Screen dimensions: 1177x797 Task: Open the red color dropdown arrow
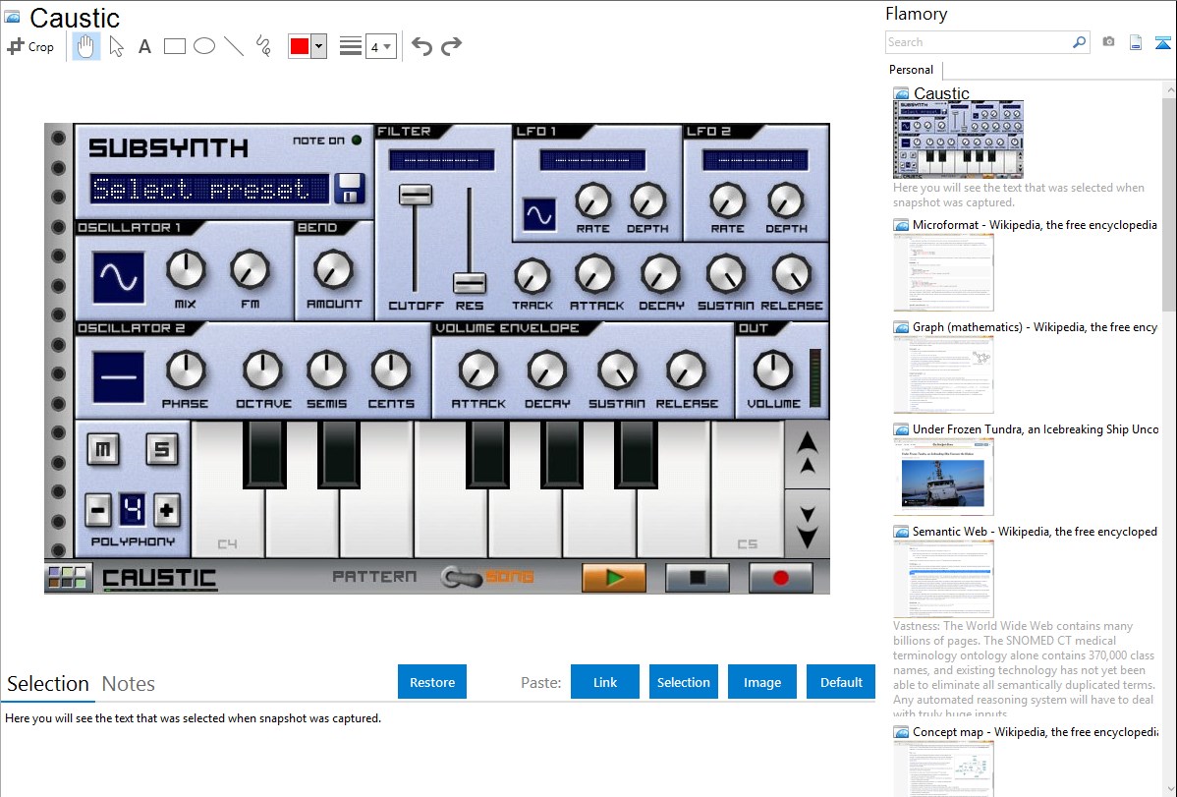coord(318,46)
